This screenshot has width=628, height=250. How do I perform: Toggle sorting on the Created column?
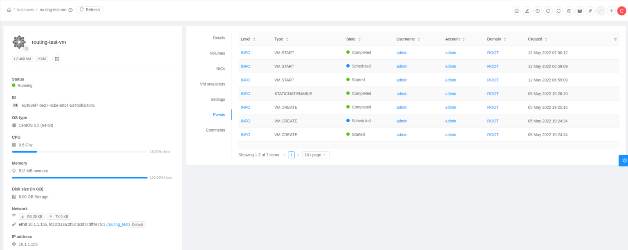pyautogui.click(x=546, y=39)
